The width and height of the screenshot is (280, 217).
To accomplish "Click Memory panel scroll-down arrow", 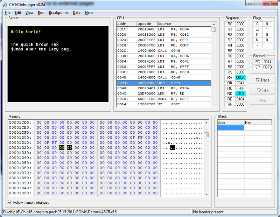I will (206, 194).
